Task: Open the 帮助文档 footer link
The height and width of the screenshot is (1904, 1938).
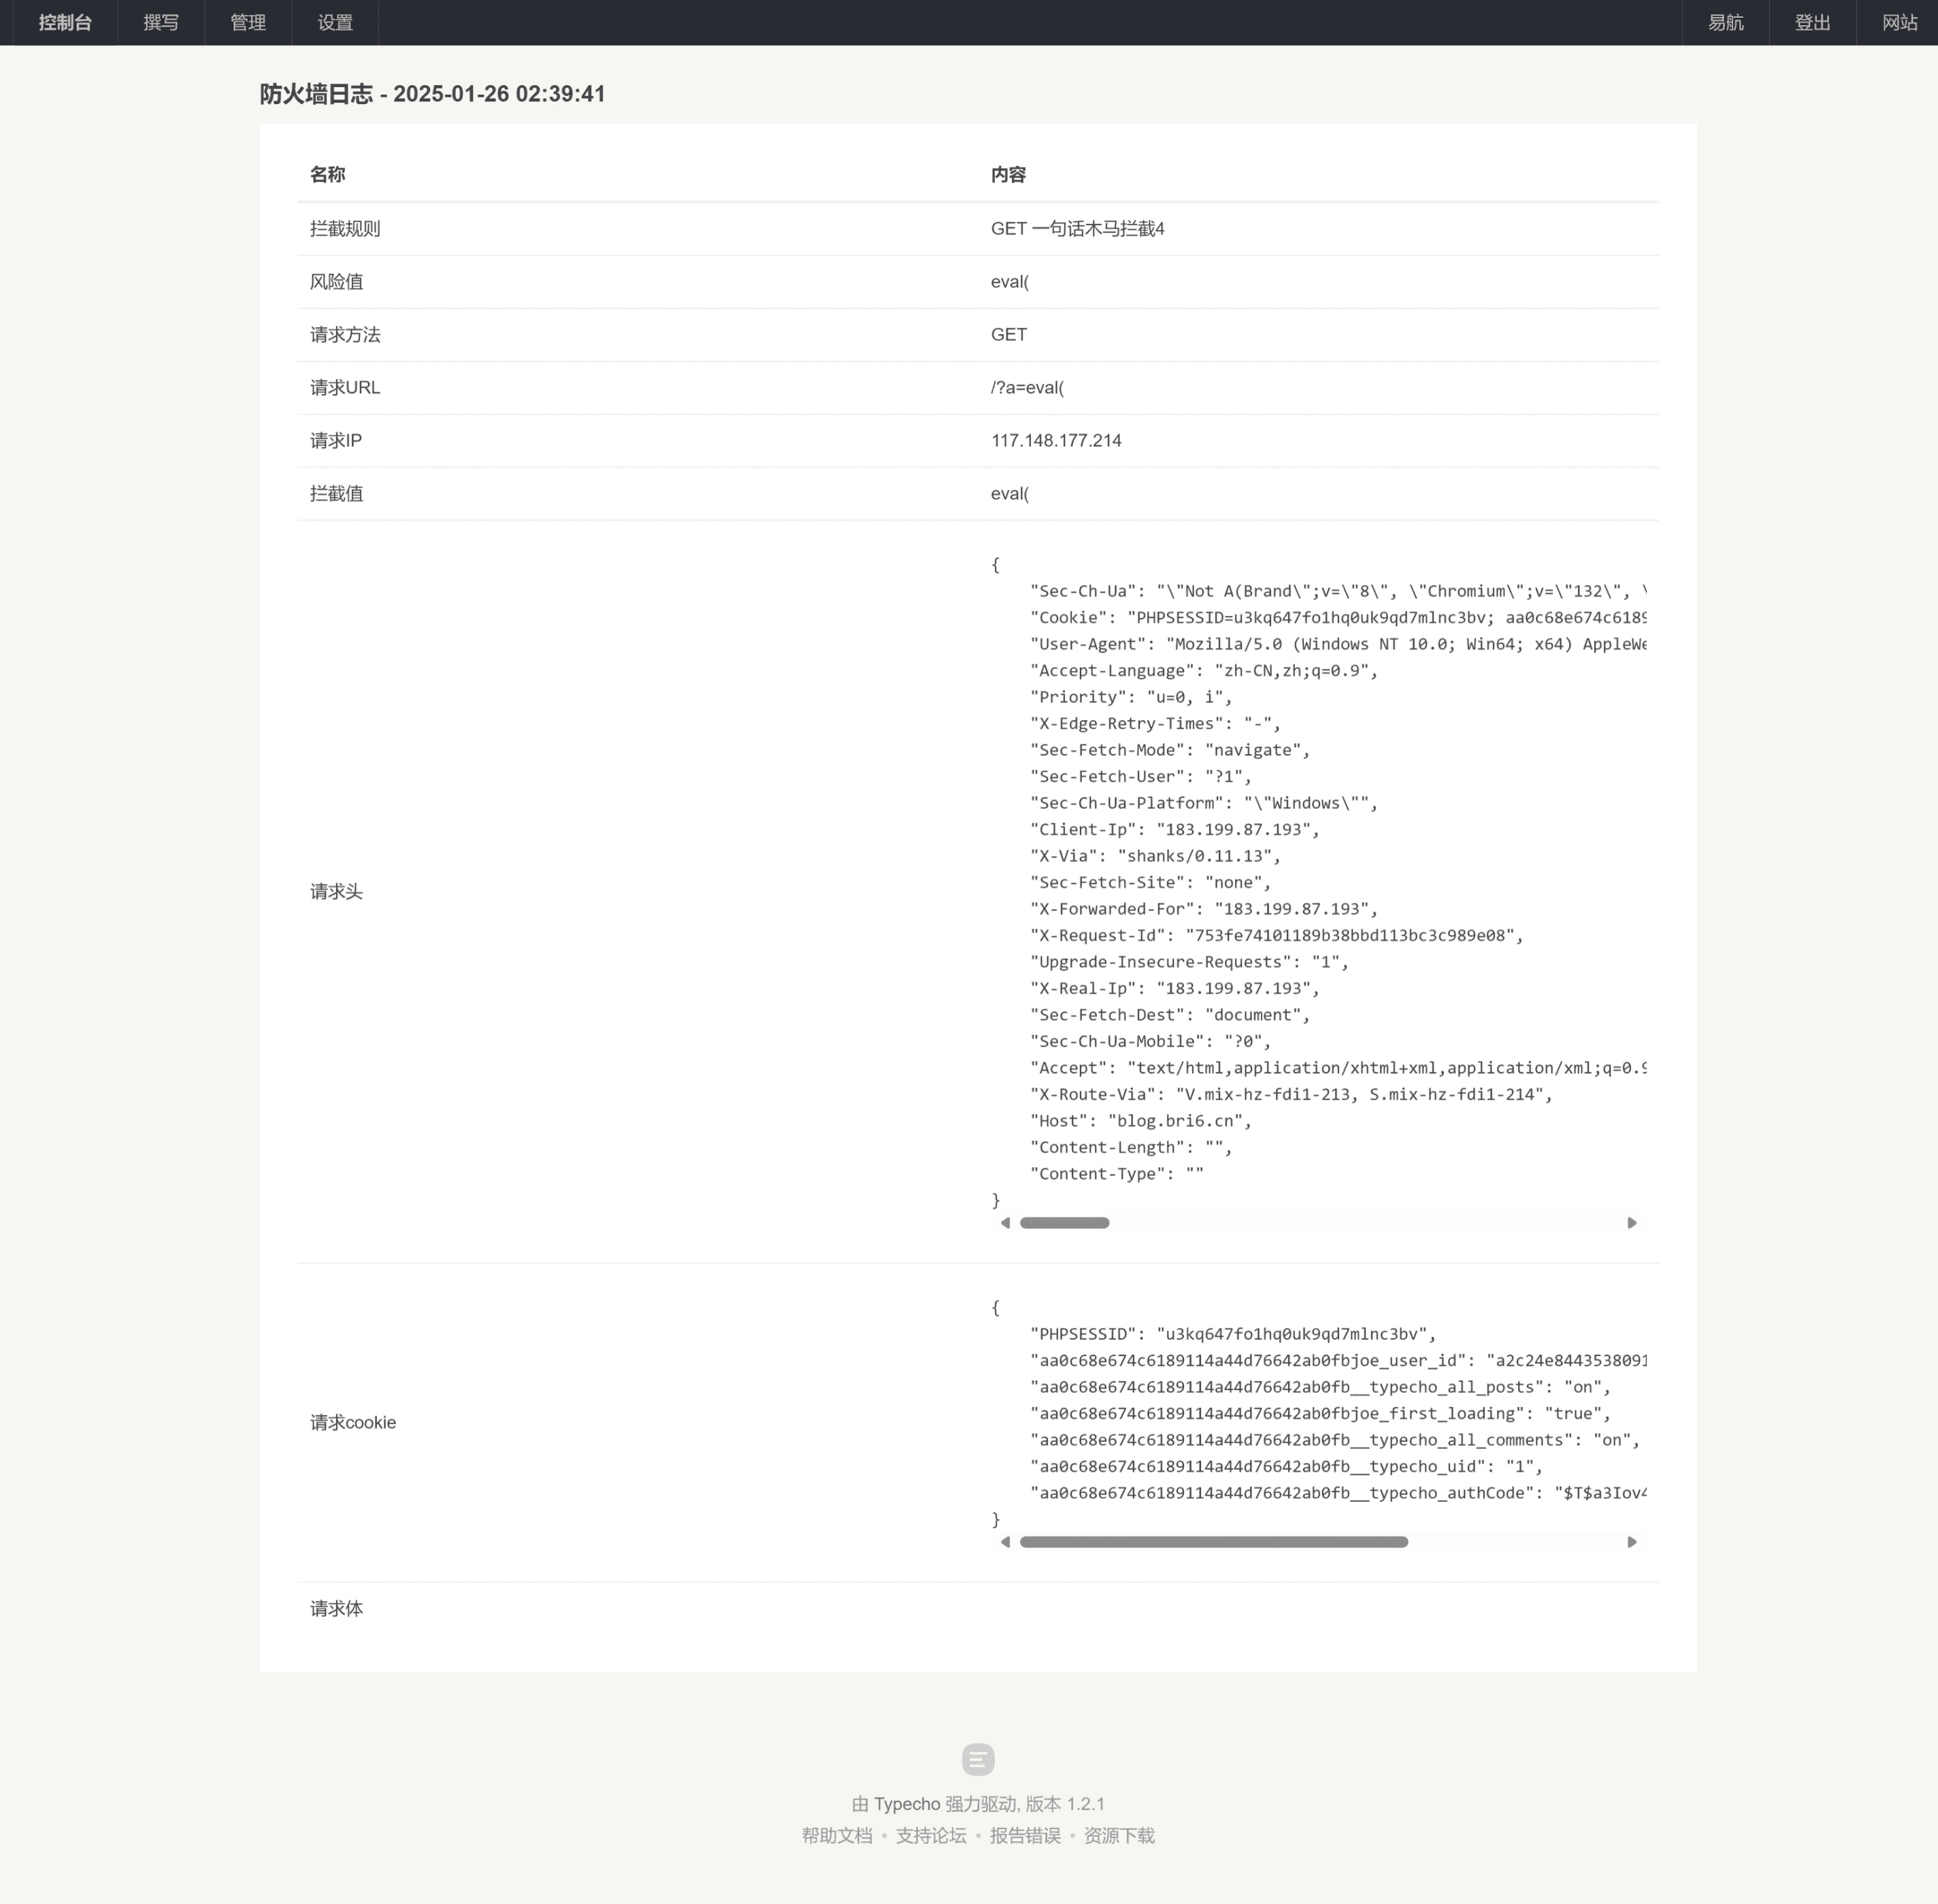Action: tap(837, 1836)
